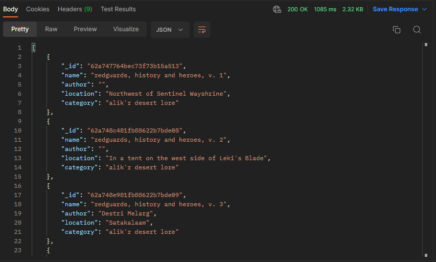Click the category value on line 14
436x262 pixels.
click(142, 167)
